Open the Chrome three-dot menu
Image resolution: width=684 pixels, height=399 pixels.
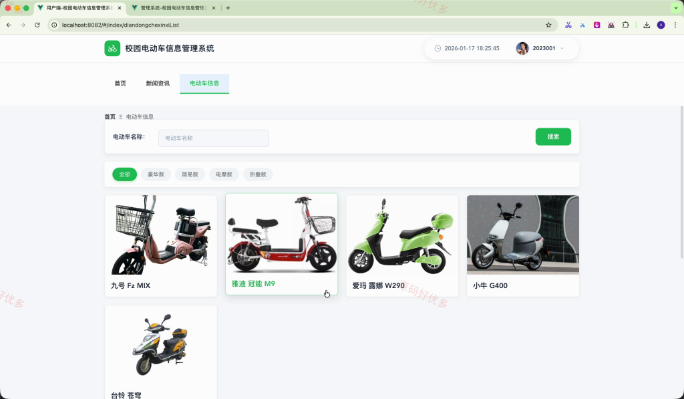(x=675, y=25)
